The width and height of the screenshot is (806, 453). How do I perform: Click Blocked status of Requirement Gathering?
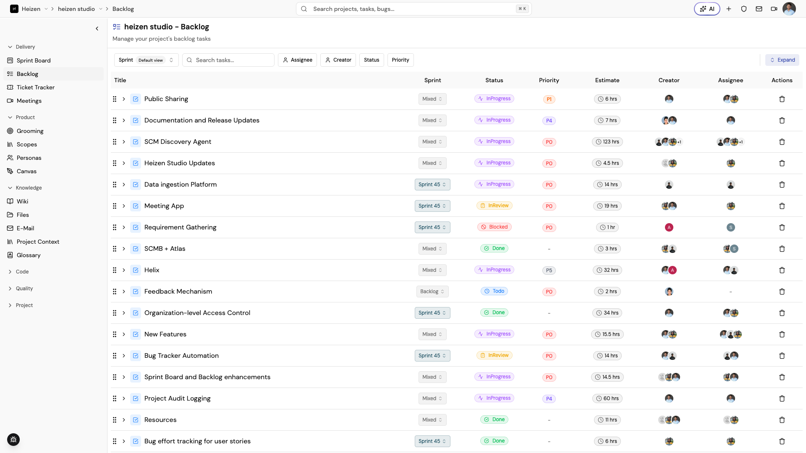click(x=494, y=227)
